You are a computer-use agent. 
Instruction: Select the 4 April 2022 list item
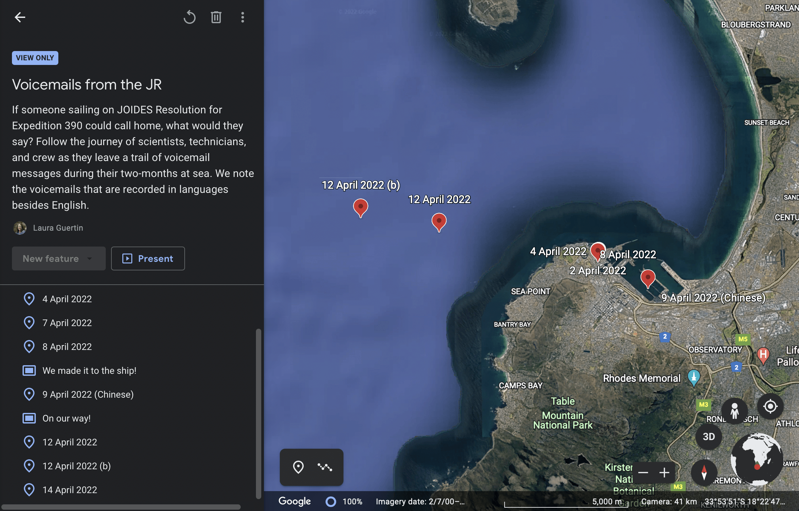[133, 299]
